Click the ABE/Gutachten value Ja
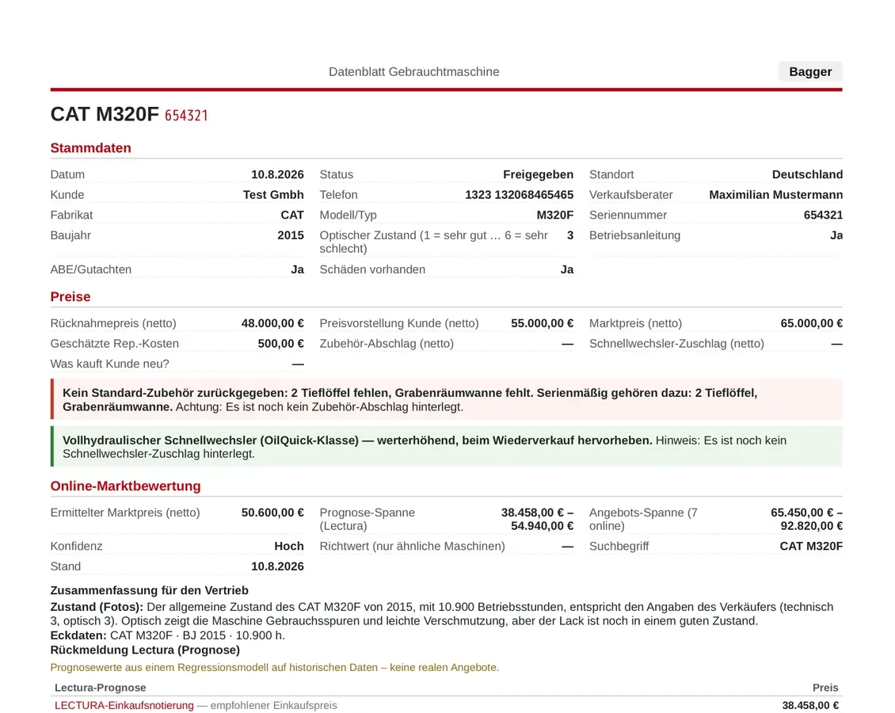Image resolution: width=895 pixels, height=713 pixels. click(297, 269)
